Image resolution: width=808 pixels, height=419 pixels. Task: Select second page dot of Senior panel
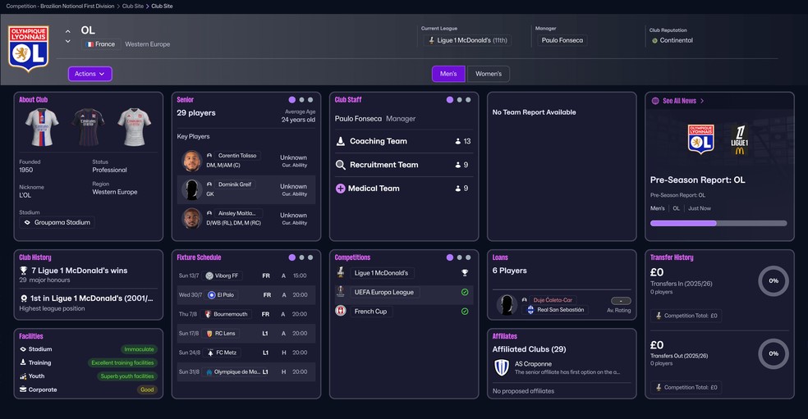tap(301, 100)
